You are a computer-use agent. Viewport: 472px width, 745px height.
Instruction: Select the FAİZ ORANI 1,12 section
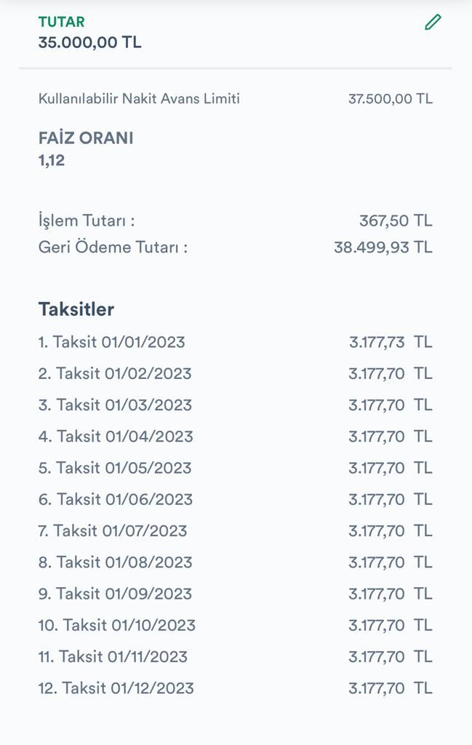(x=86, y=149)
